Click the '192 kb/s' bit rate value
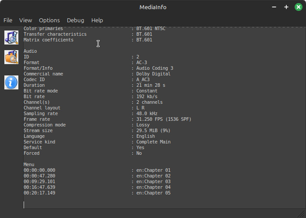The height and width of the screenshot is (218, 306). 147,96
